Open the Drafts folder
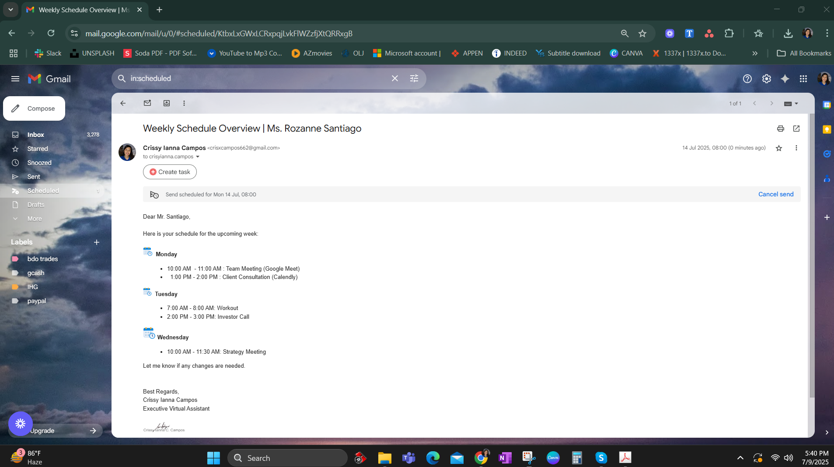 click(x=35, y=205)
